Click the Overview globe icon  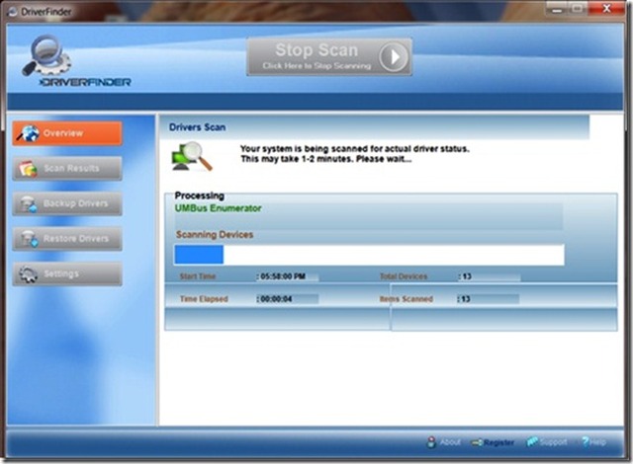click(28, 133)
